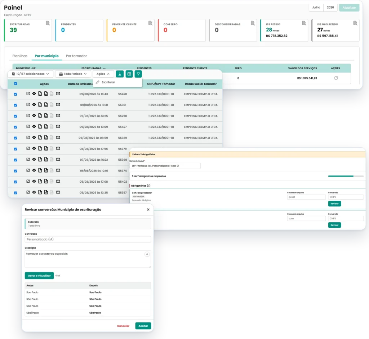Click the green download icon button
The width and height of the screenshot is (369, 339).
(x=120, y=74)
